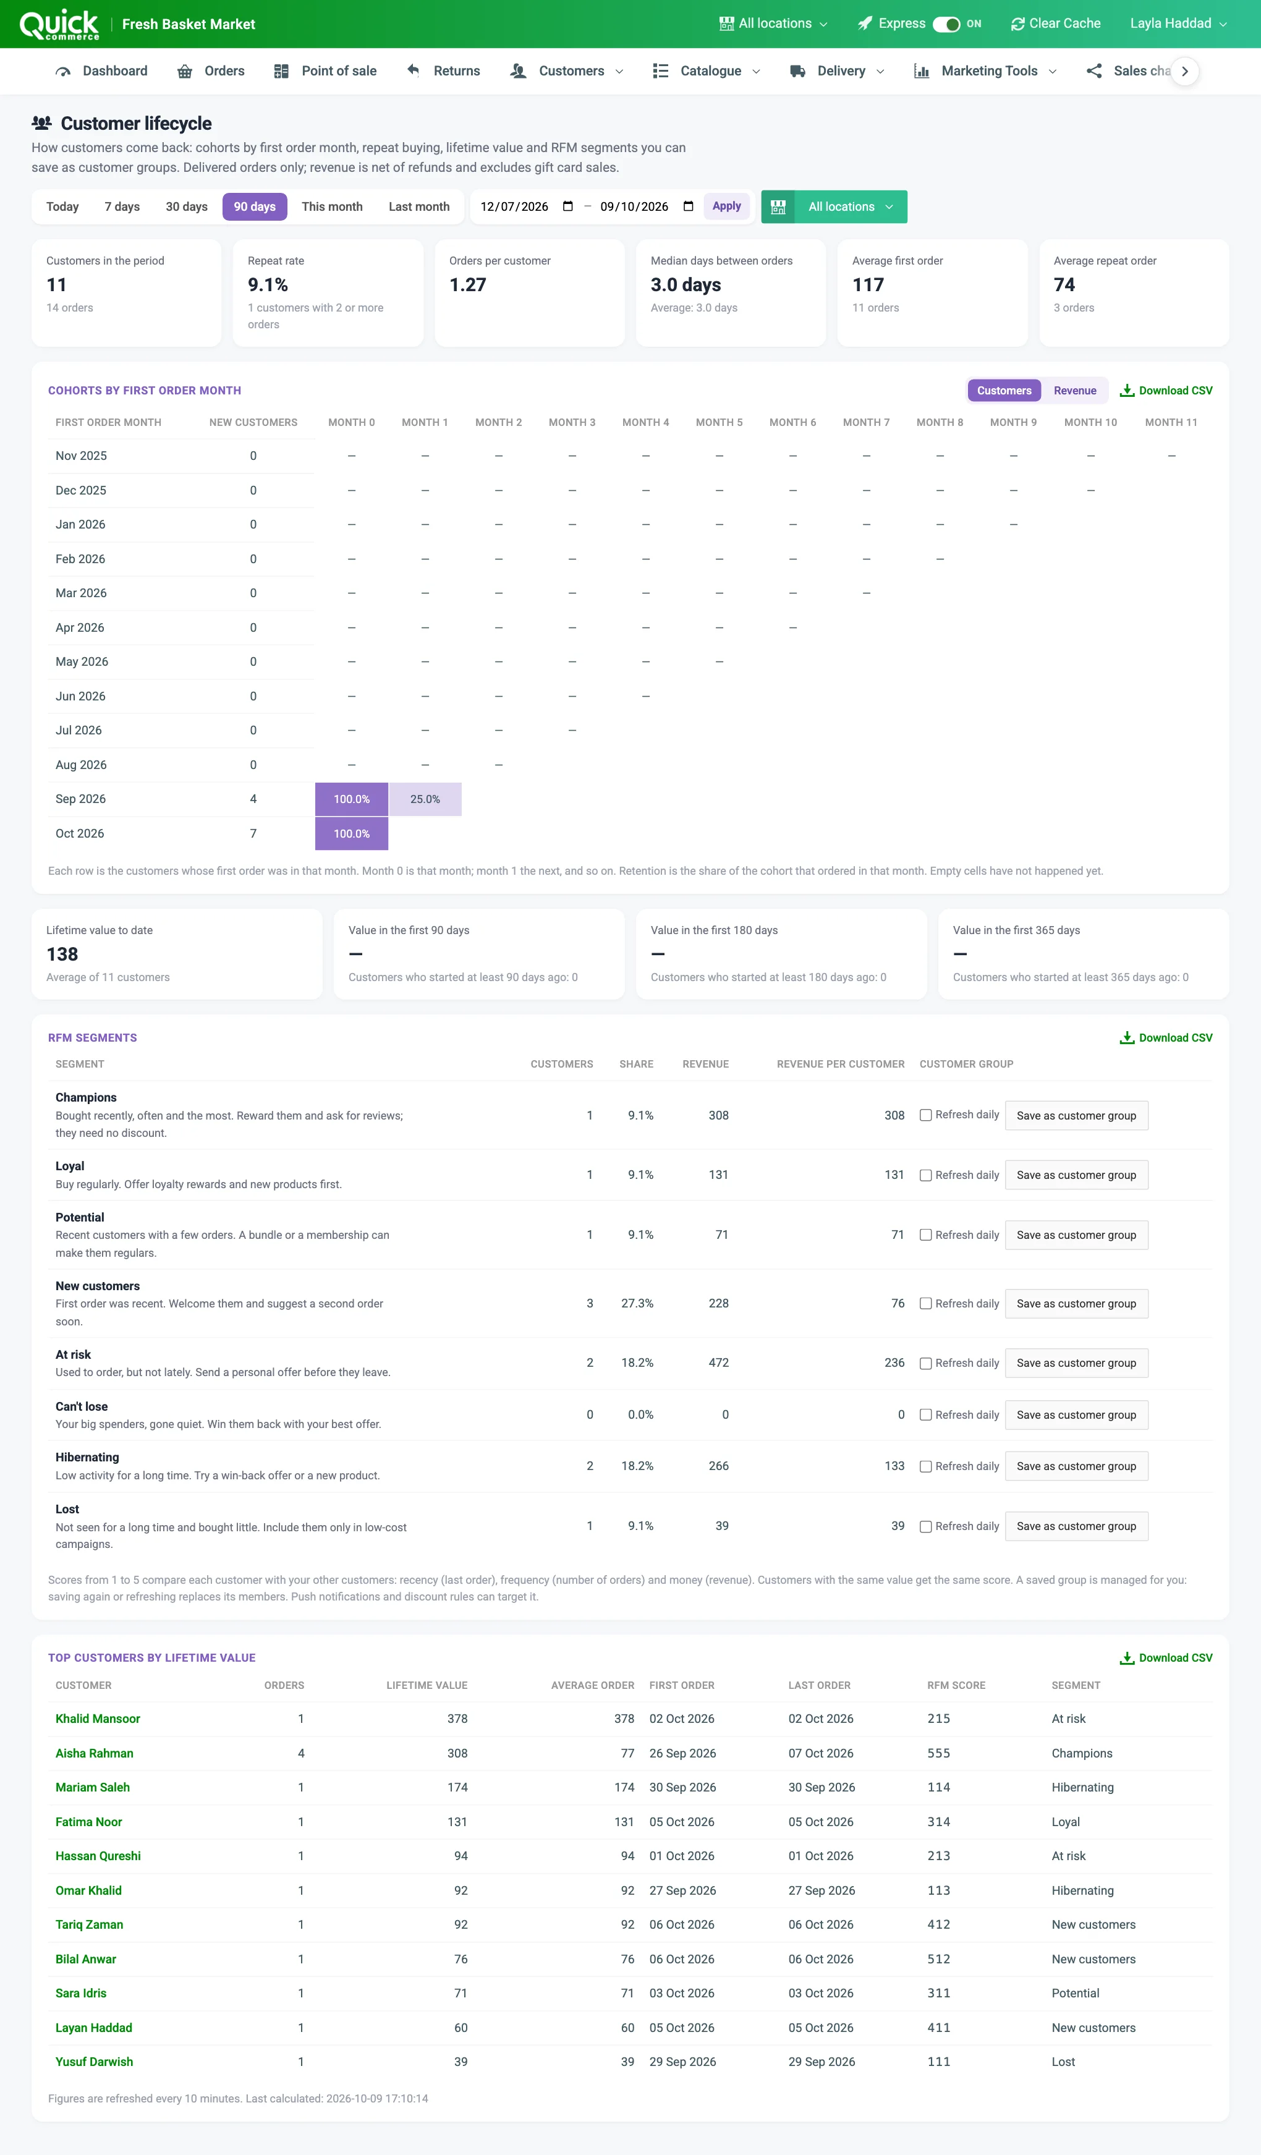Select the 7 days period tab

pyautogui.click(x=122, y=207)
